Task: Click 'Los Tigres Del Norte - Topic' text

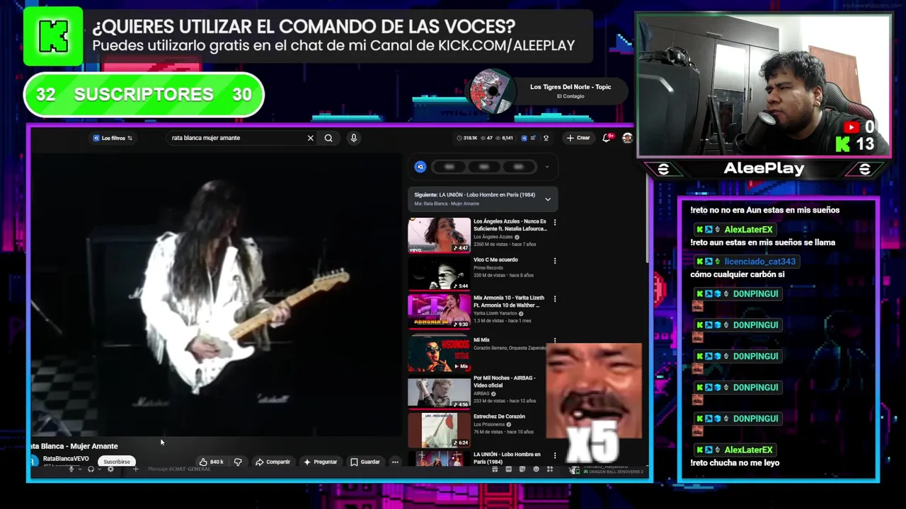Action: 570,87
